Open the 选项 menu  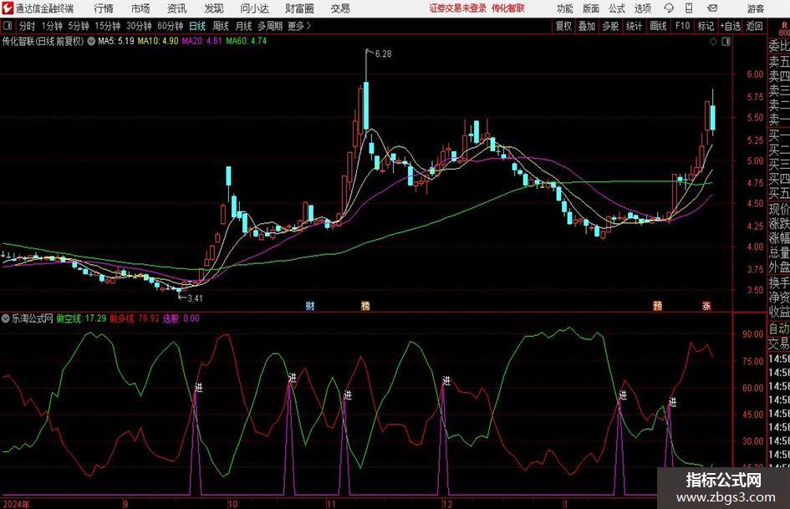642,8
